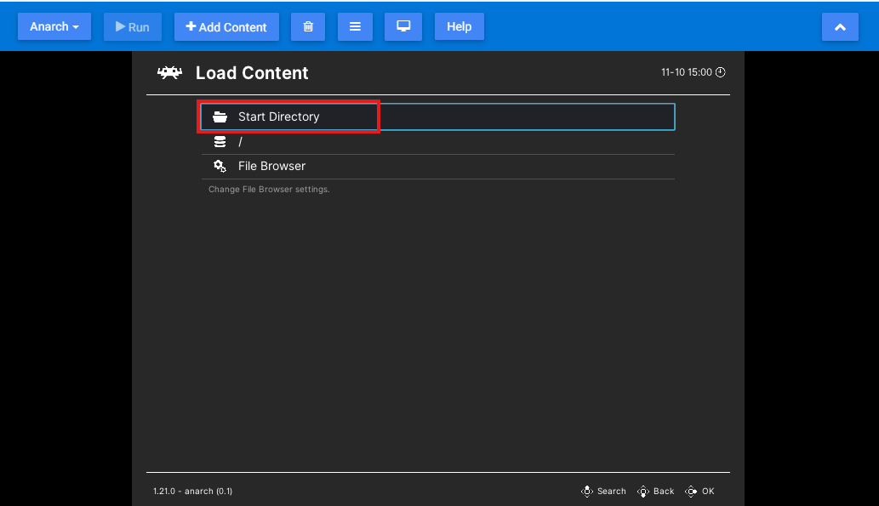879x506 pixels.
Task: Click the RetroArch invader logo beside Load Content
Action: [x=168, y=72]
